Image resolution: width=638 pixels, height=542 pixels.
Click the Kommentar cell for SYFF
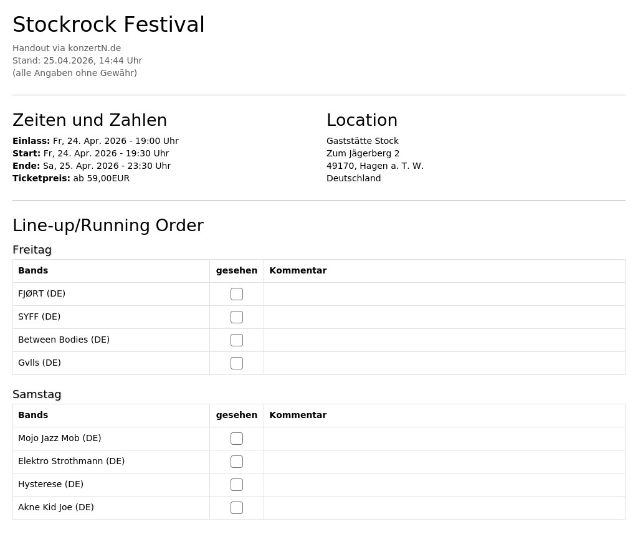[444, 317]
